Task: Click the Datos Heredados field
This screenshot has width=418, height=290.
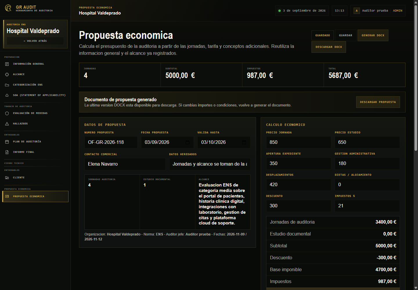Action: coord(210,164)
